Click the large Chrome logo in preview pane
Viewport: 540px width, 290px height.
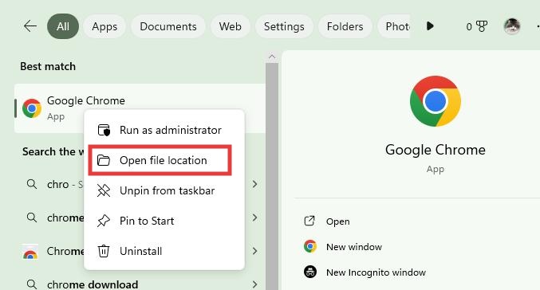pyautogui.click(x=436, y=101)
